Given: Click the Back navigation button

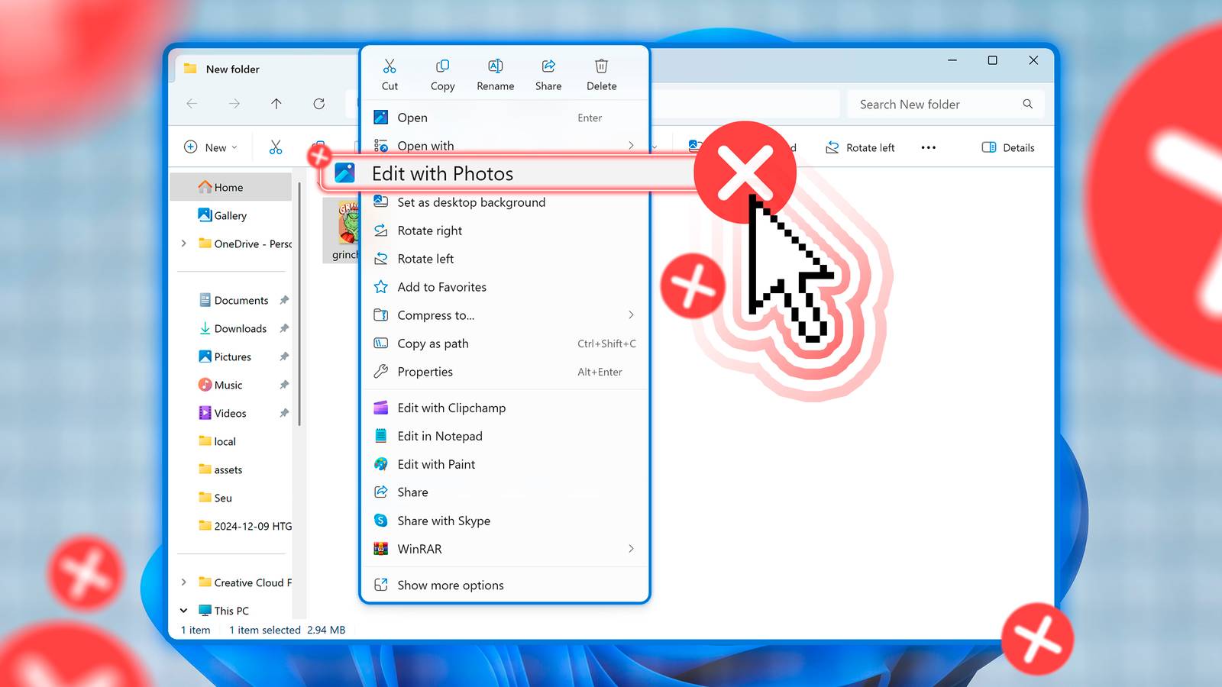Looking at the screenshot, I should point(192,104).
